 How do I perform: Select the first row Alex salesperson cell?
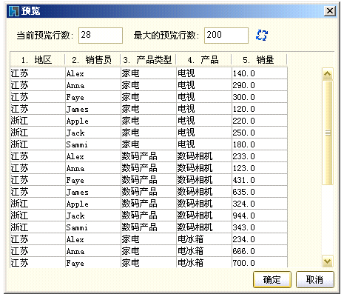click(93, 73)
